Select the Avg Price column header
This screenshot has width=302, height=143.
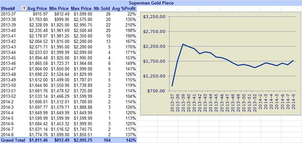(37, 8)
